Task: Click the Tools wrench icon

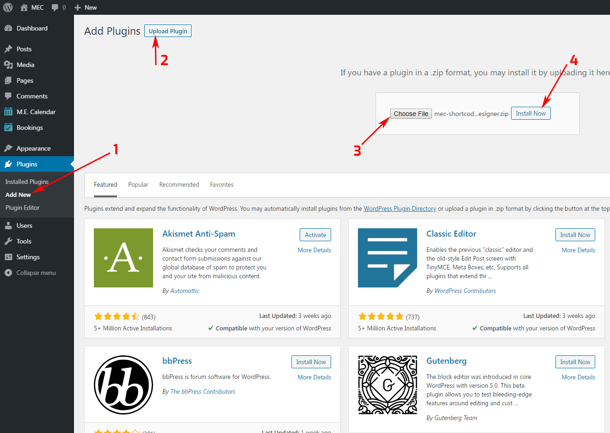Action: tap(8, 241)
